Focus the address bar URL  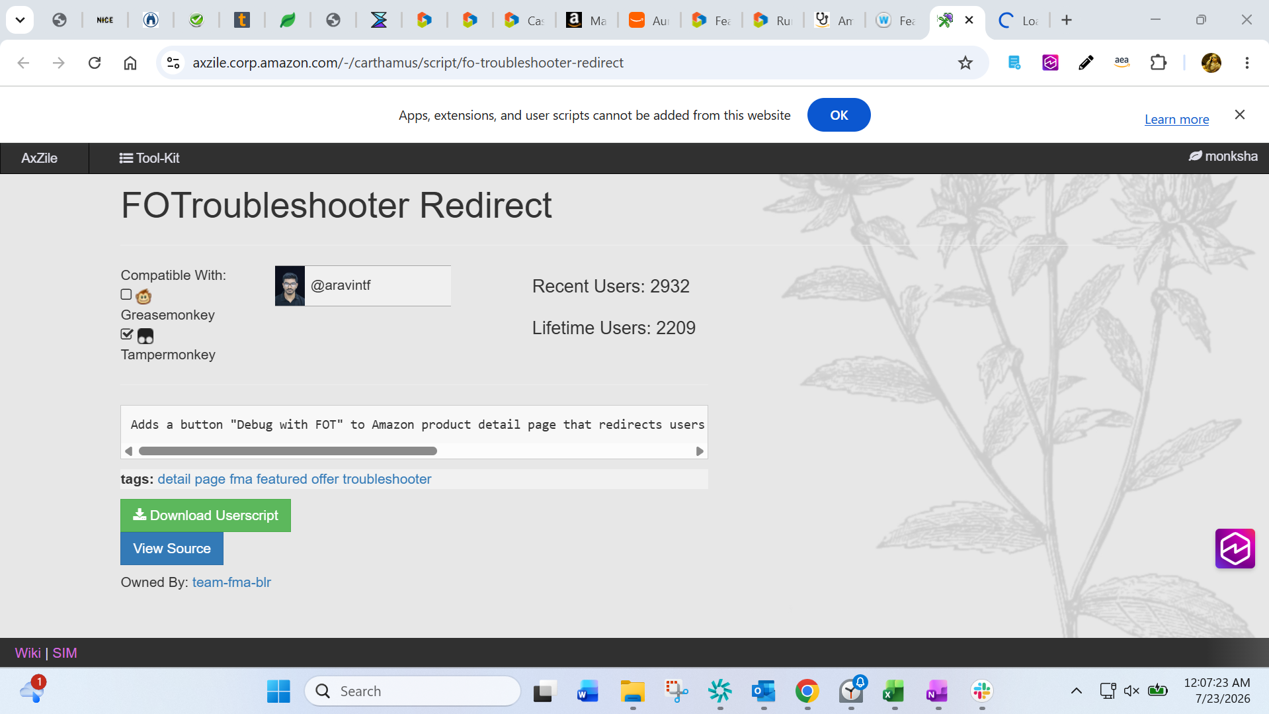[408, 63]
